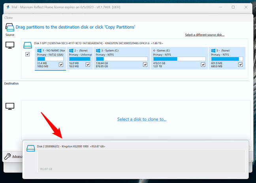Choose the 953.87 GB empty destination disk area
This screenshot has height=183, width=256.
(x=141, y=161)
